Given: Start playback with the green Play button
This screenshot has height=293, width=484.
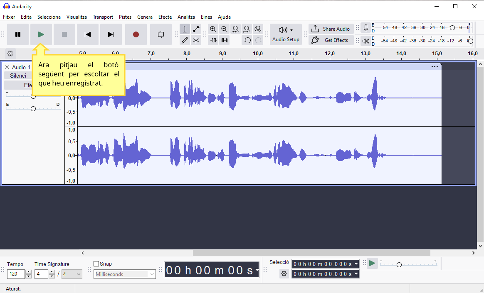Looking at the screenshot, I should [x=41, y=34].
